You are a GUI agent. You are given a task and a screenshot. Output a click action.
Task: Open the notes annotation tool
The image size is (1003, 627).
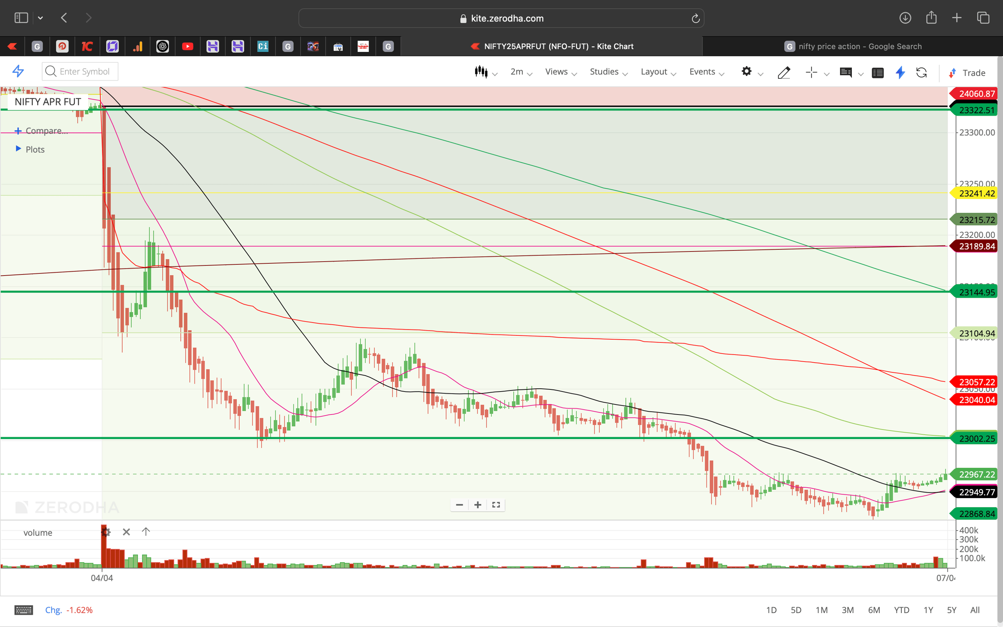coord(846,73)
